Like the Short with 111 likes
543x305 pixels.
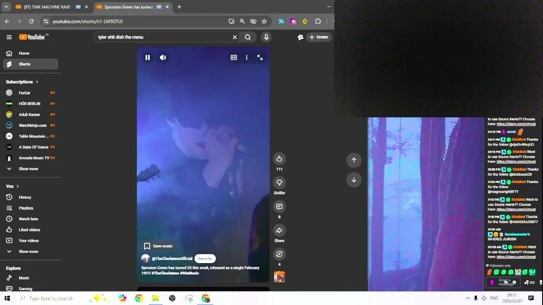tap(279, 159)
